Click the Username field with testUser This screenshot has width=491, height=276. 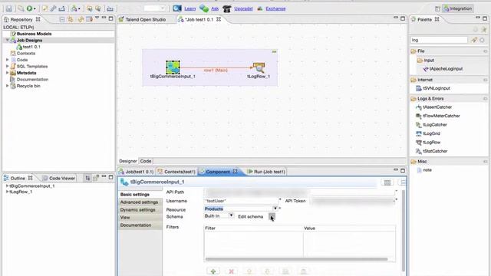click(x=241, y=201)
